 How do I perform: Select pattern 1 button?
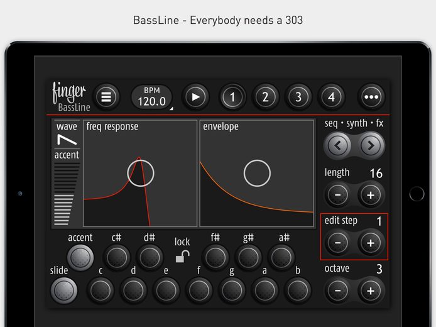pyautogui.click(x=232, y=97)
